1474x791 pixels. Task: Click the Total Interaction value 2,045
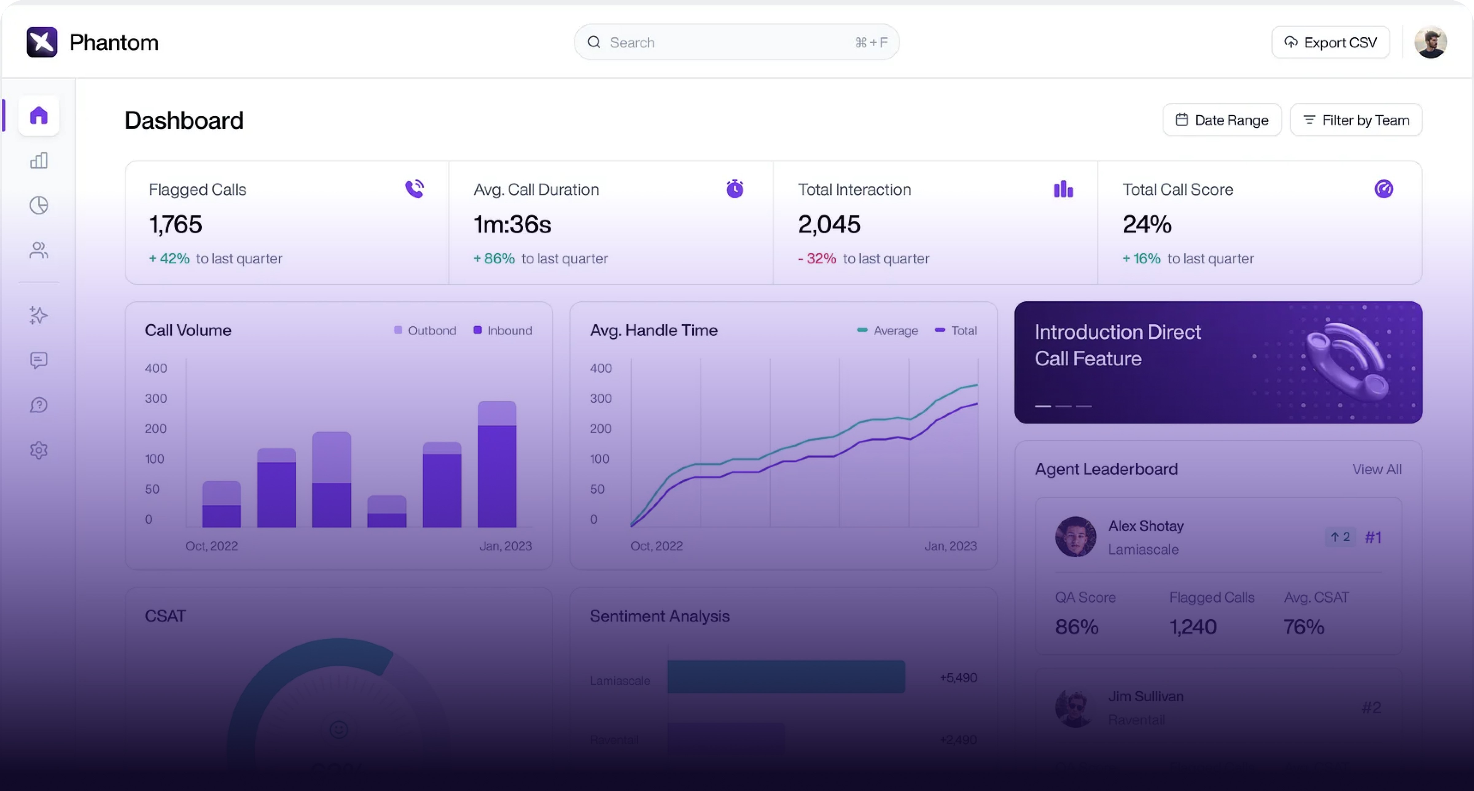(x=829, y=224)
